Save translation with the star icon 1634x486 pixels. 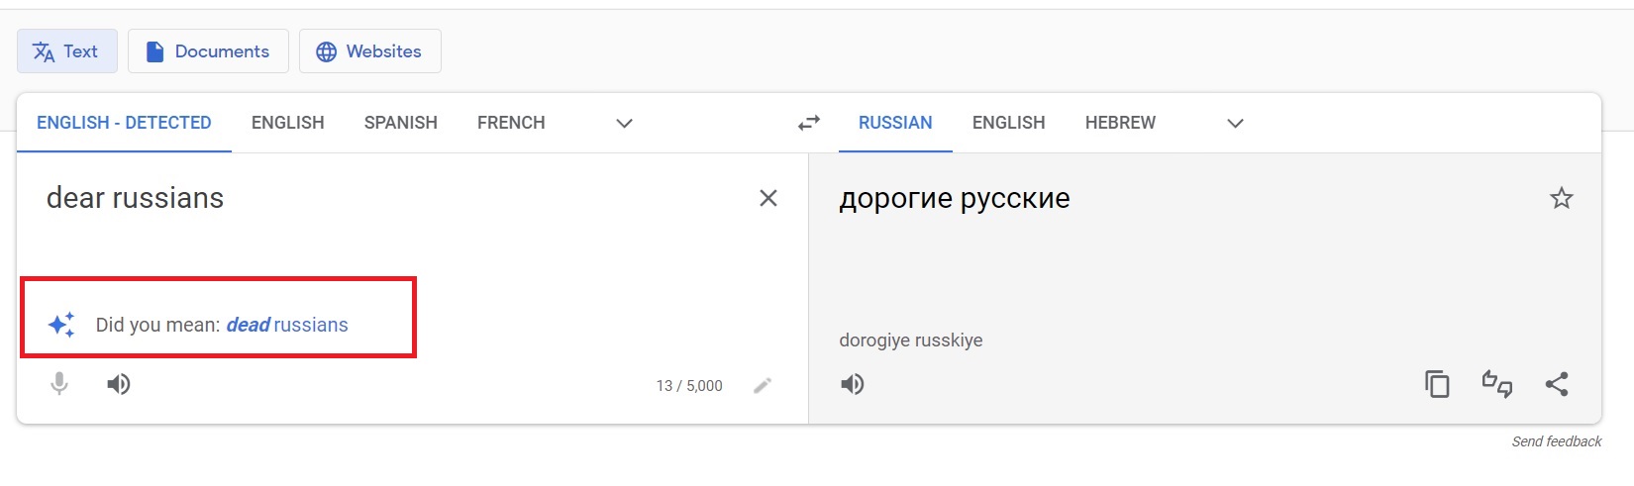pyautogui.click(x=1561, y=198)
